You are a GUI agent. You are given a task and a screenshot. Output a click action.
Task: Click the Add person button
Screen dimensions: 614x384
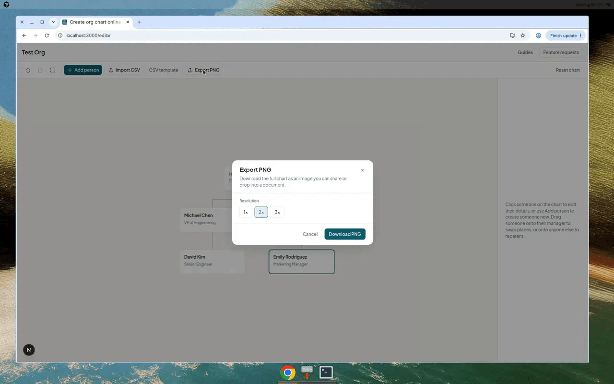(x=83, y=70)
